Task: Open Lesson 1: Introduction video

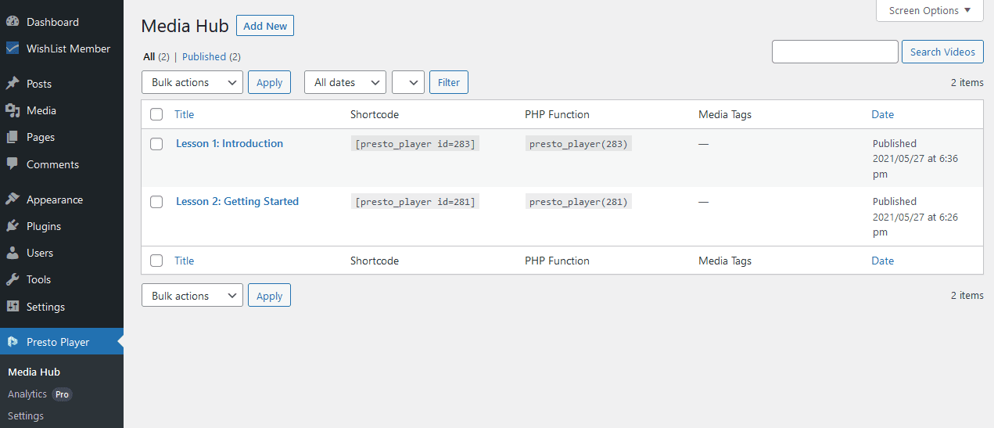Action: coord(229,143)
